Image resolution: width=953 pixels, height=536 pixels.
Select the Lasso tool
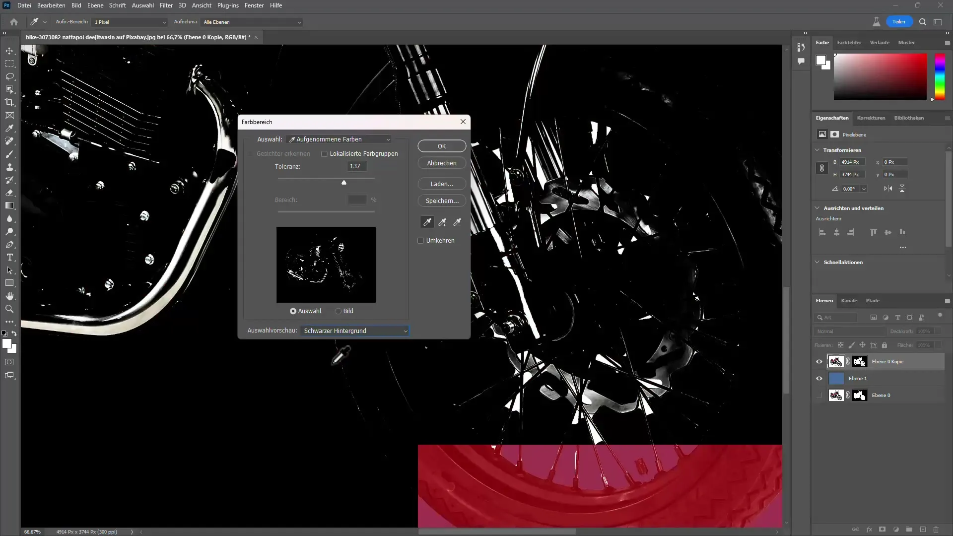click(x=9, y=76)
